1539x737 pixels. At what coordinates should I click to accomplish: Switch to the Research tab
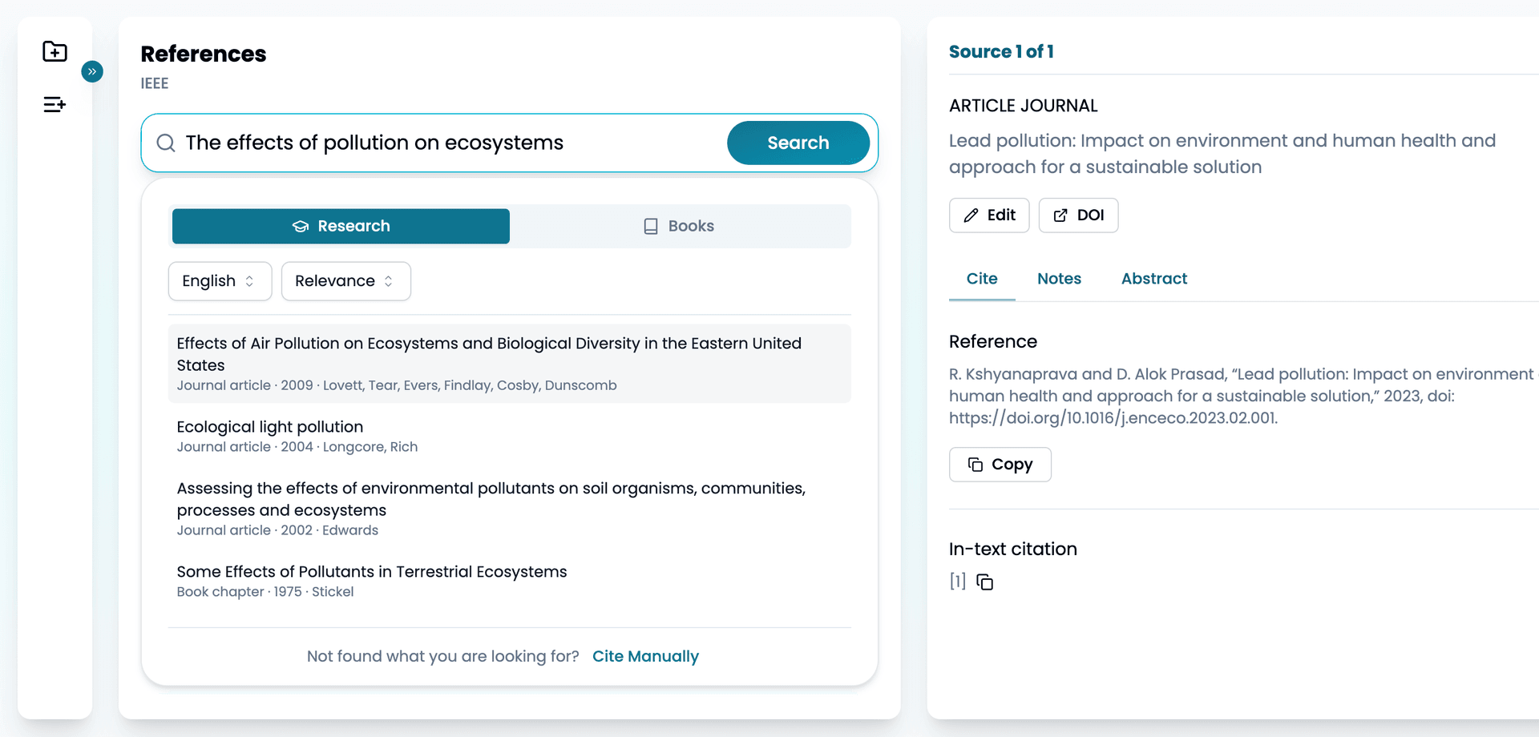click(x=341, y=226)
